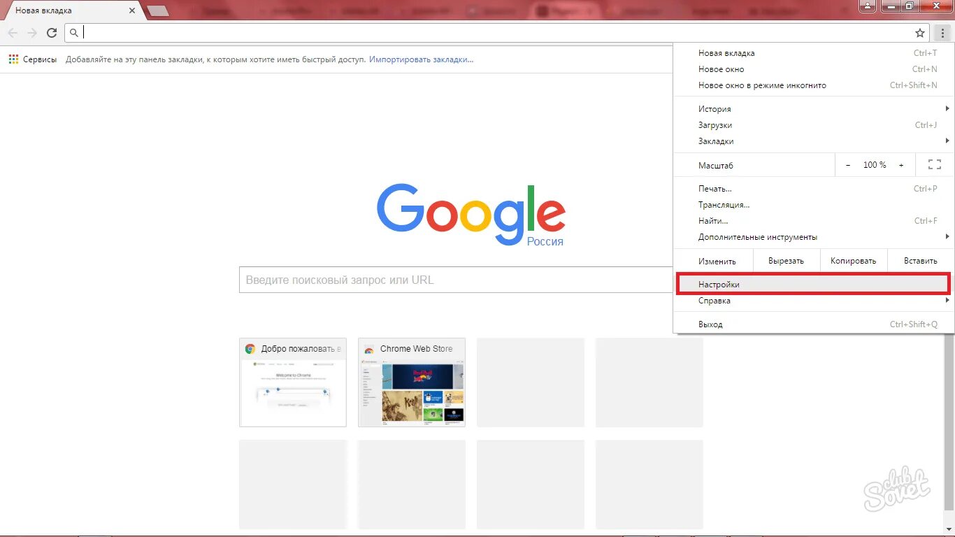Click the Вставить button
Viewport: 955px width, 537px height.
(920, 261)
